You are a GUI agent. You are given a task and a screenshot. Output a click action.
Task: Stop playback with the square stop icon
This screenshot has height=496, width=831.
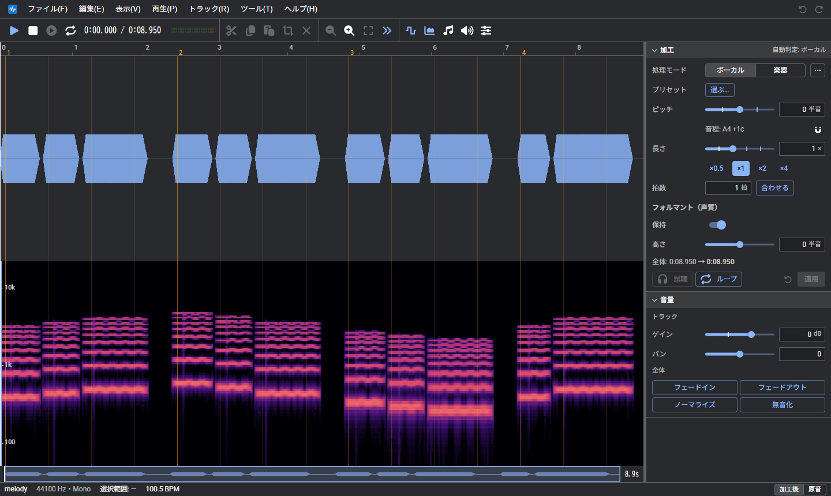point(33,31)
